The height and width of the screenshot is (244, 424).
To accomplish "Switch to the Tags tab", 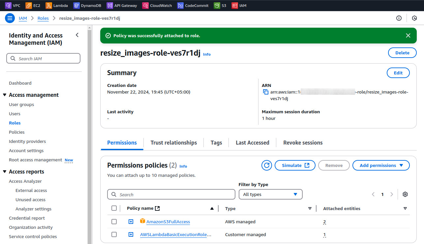I will click(216, 143).
